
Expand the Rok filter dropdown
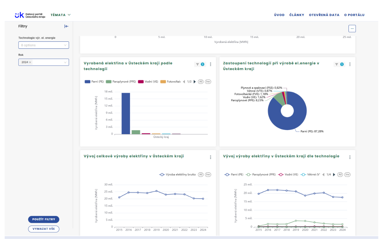point(65,62)
